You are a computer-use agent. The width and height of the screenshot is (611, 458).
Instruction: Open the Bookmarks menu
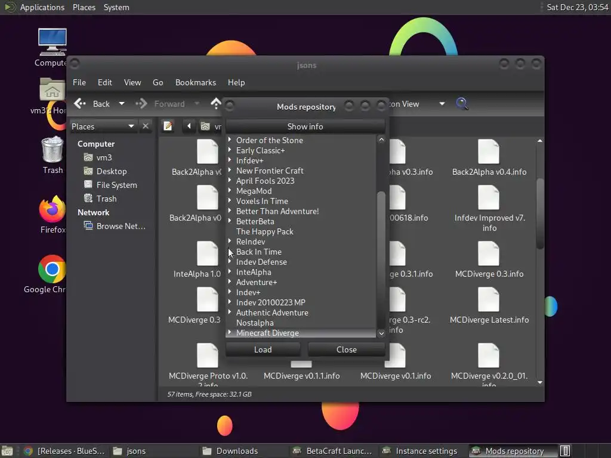click(195, 82)
